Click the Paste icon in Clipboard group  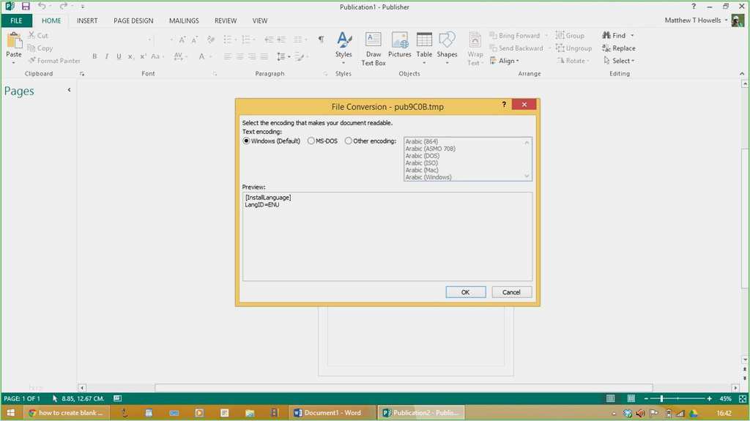click(x=14, y=42)
